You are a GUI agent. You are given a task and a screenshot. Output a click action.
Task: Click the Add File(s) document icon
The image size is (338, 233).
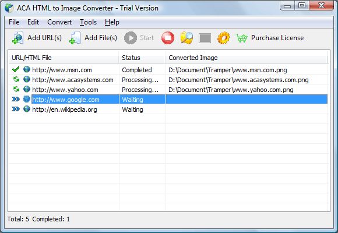click(75, 38)
